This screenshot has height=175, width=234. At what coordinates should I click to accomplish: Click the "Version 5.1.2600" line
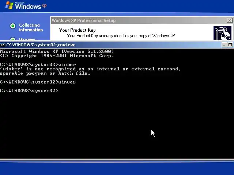click(57, 51)
